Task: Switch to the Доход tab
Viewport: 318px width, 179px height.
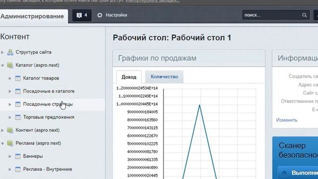Action: tap(129, 77)
